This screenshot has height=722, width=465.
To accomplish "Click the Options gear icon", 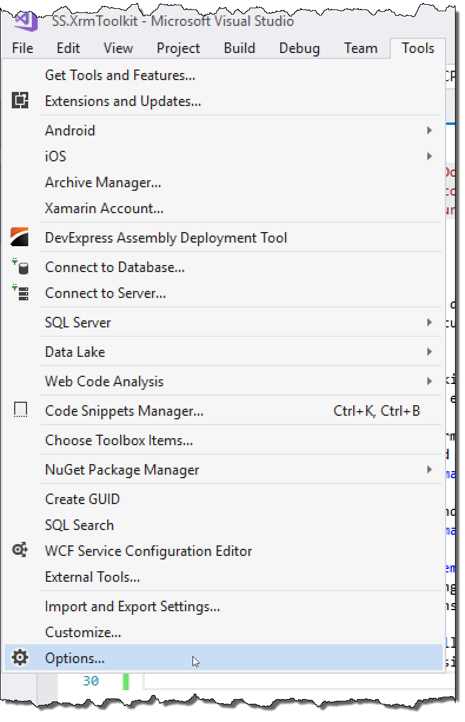I will coord(21,658).
